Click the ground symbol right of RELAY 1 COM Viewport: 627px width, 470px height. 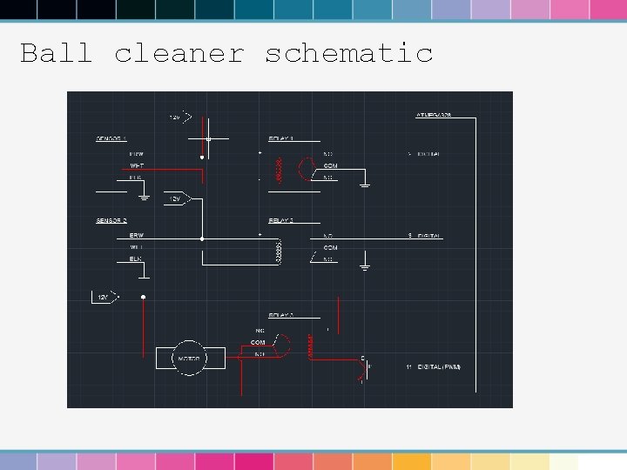pos(365,185)
